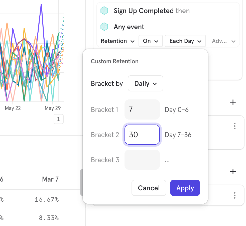Expand the truncated Adv... dropdown

point(223,41)
